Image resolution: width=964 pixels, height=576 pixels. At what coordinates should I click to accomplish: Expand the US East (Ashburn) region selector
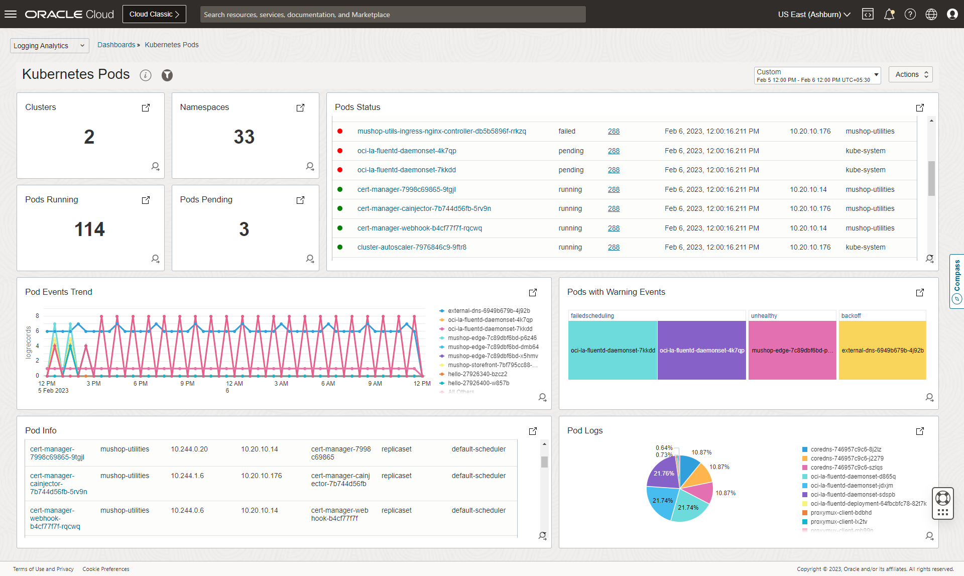[x=814, y=14]
